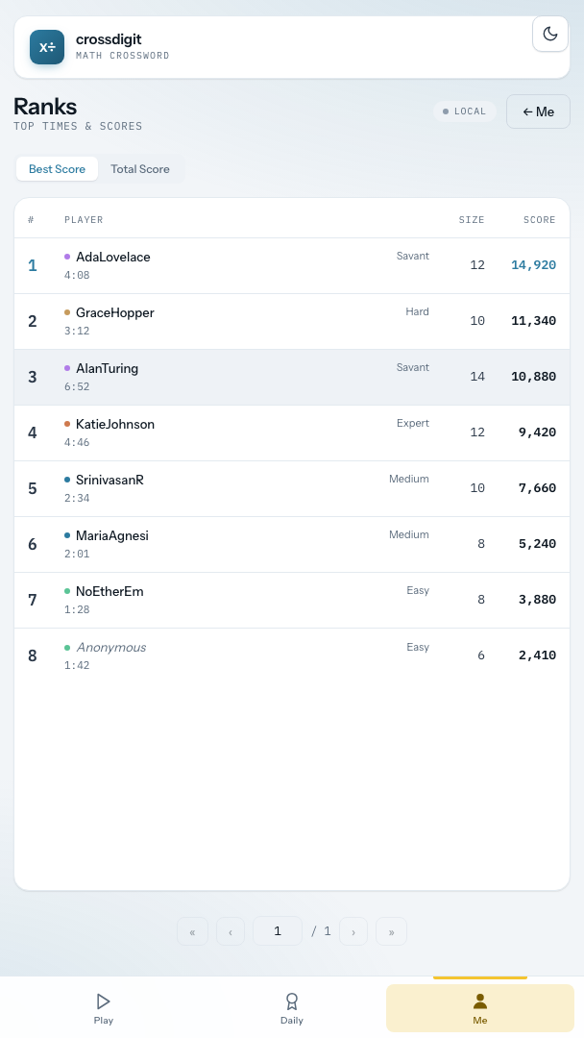584x1038 pixels.
Task: Jump to first page of rankings
Action: [x=192, y=931]
